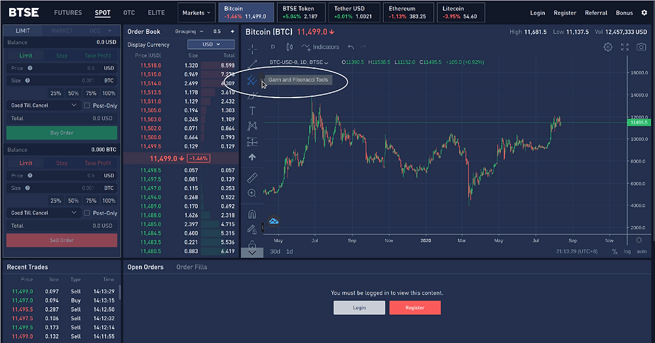Open chart settings gear
The width and height of the screenshot is (655, 343).
608,47
